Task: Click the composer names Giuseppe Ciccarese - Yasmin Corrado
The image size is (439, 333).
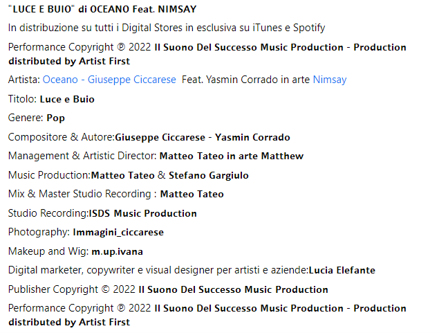Action: (x=203, y=137)
